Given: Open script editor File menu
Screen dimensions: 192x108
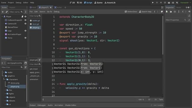Looking at the screenshot, I should click(31, 12).
